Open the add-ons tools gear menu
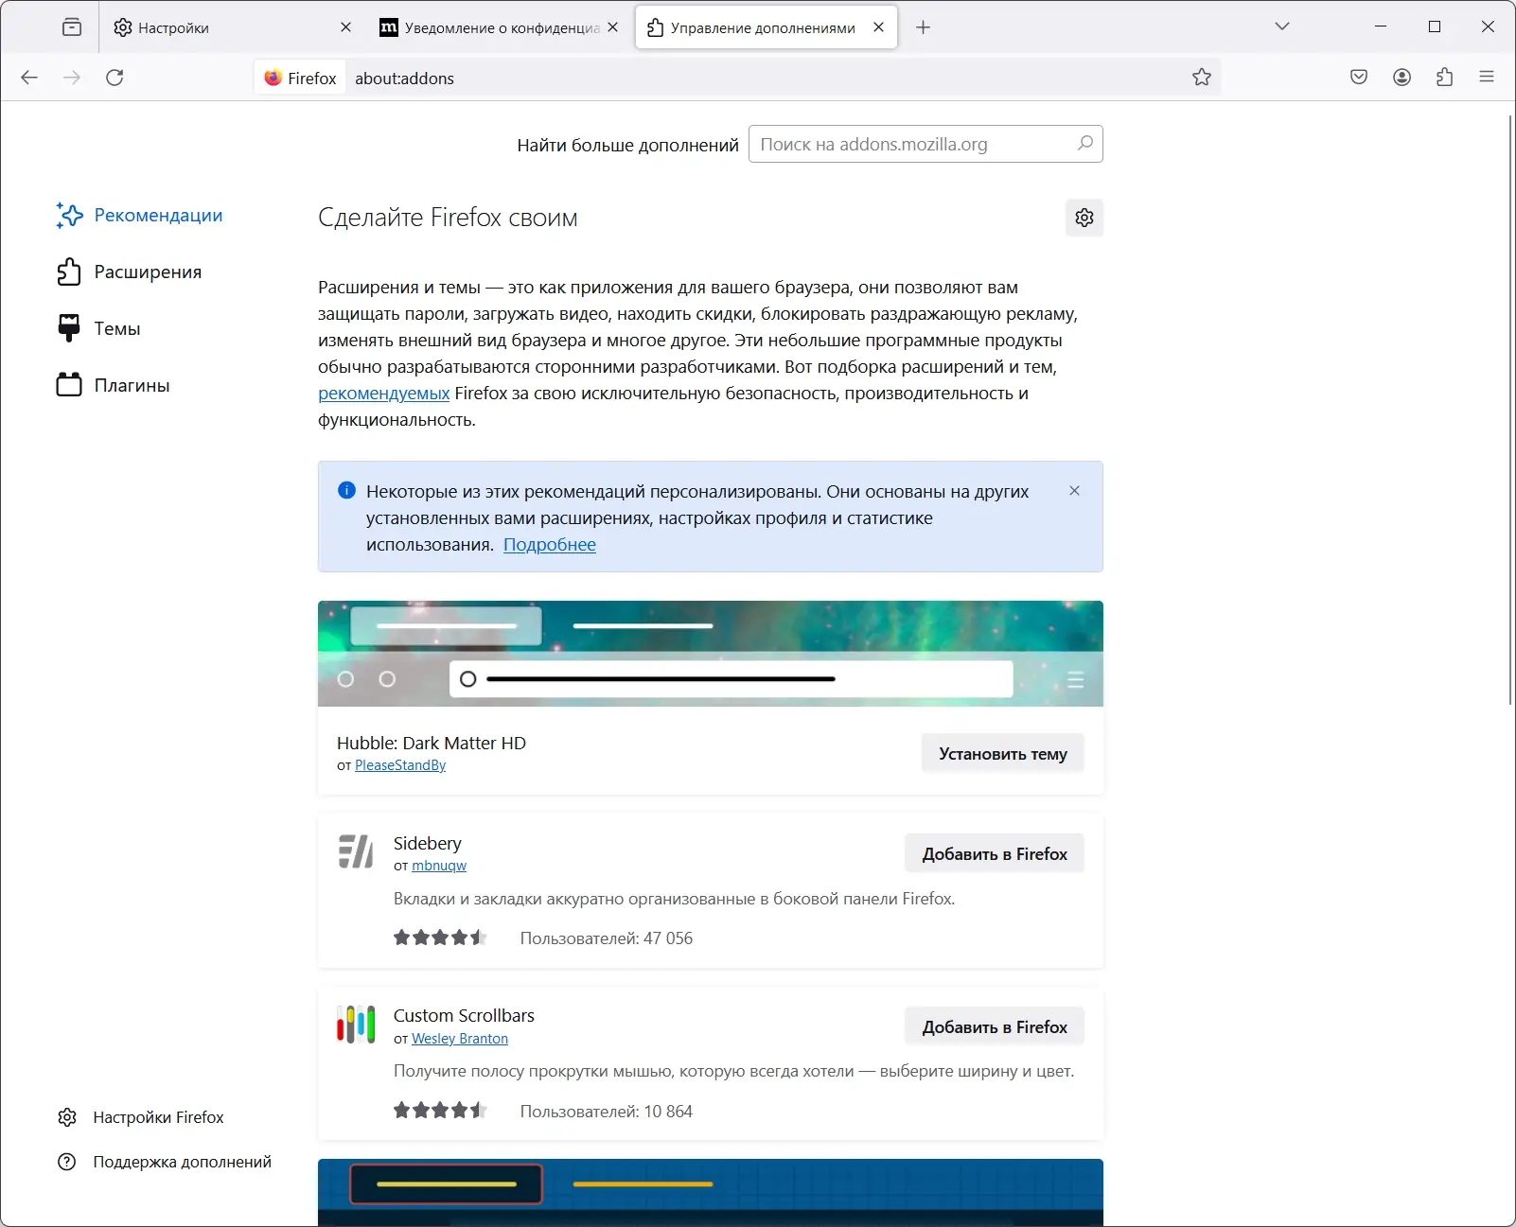Screen dimensions: 1516x1227 point(1084,218)
